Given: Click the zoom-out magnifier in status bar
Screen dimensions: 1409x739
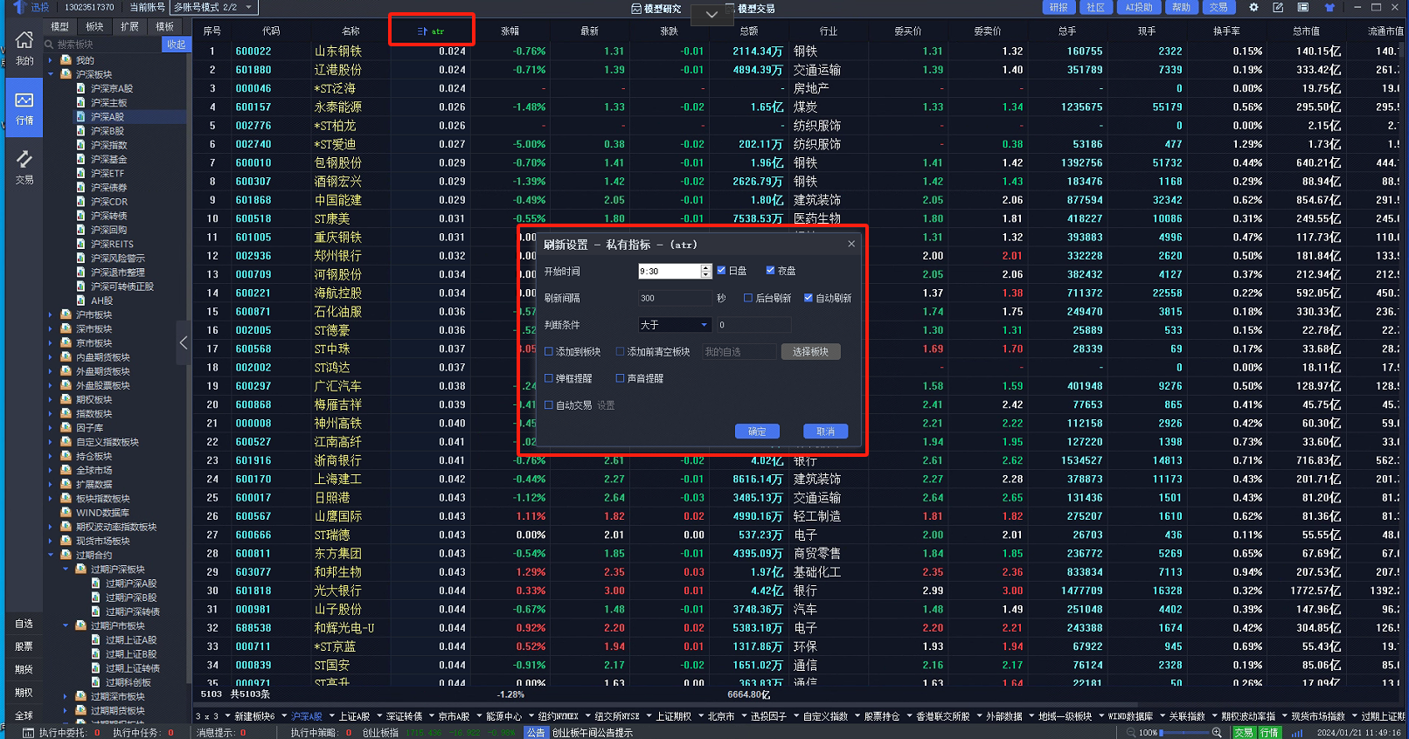Looking at the screenshot, I should tap(1132, 733).
